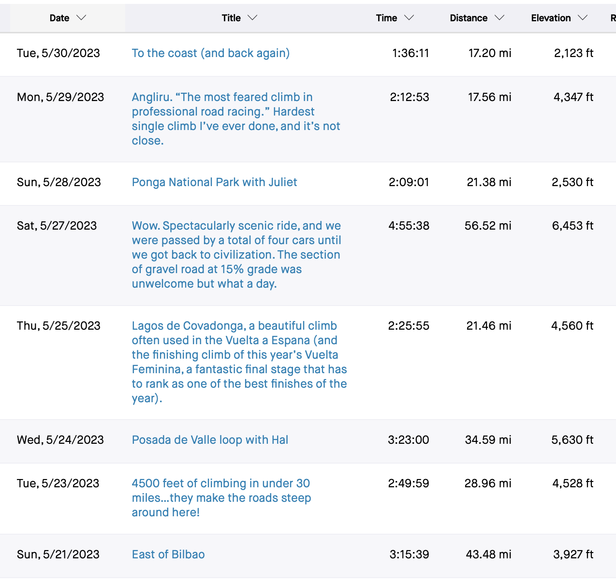Sort activities by the Title header
Screen dimensions: 616x583
(231, 18)
